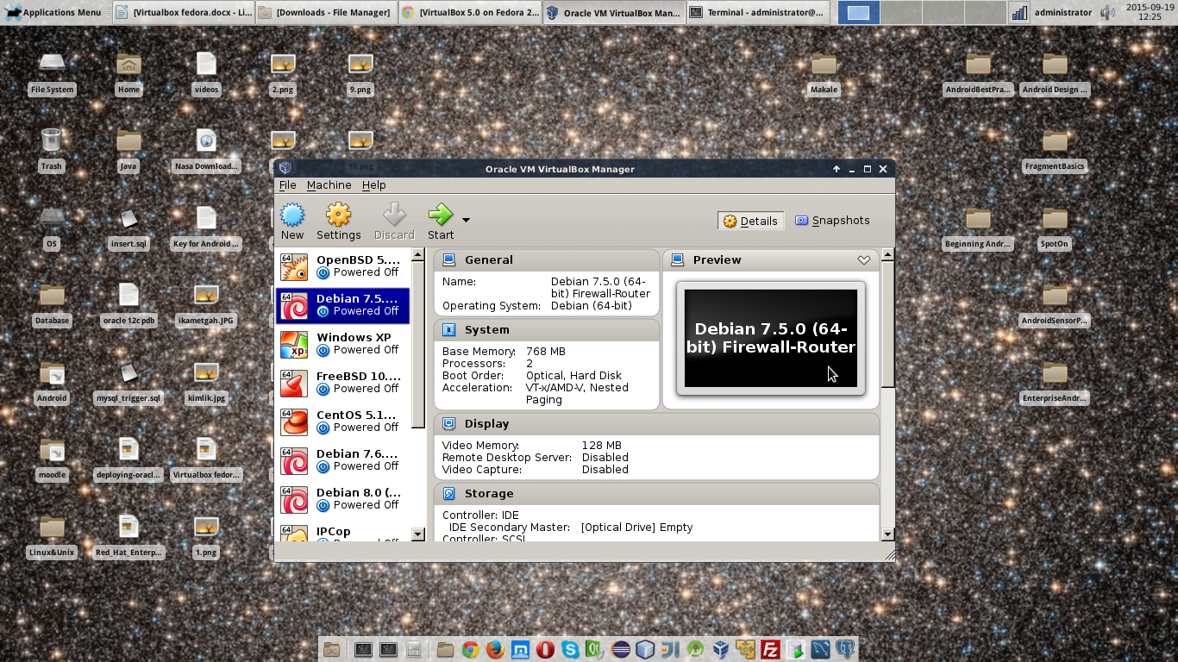Open the File menu
The image size is (1178, 662).
287,184
